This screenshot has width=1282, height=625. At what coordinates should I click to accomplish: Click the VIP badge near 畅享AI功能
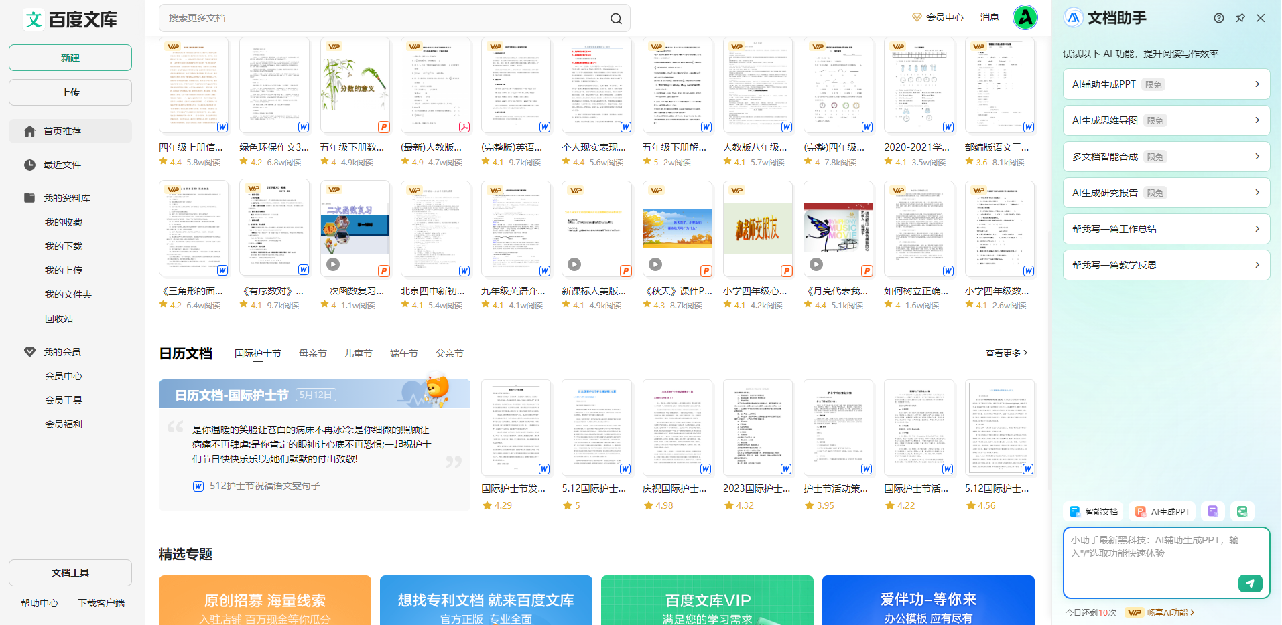[x=1134, y=612]
